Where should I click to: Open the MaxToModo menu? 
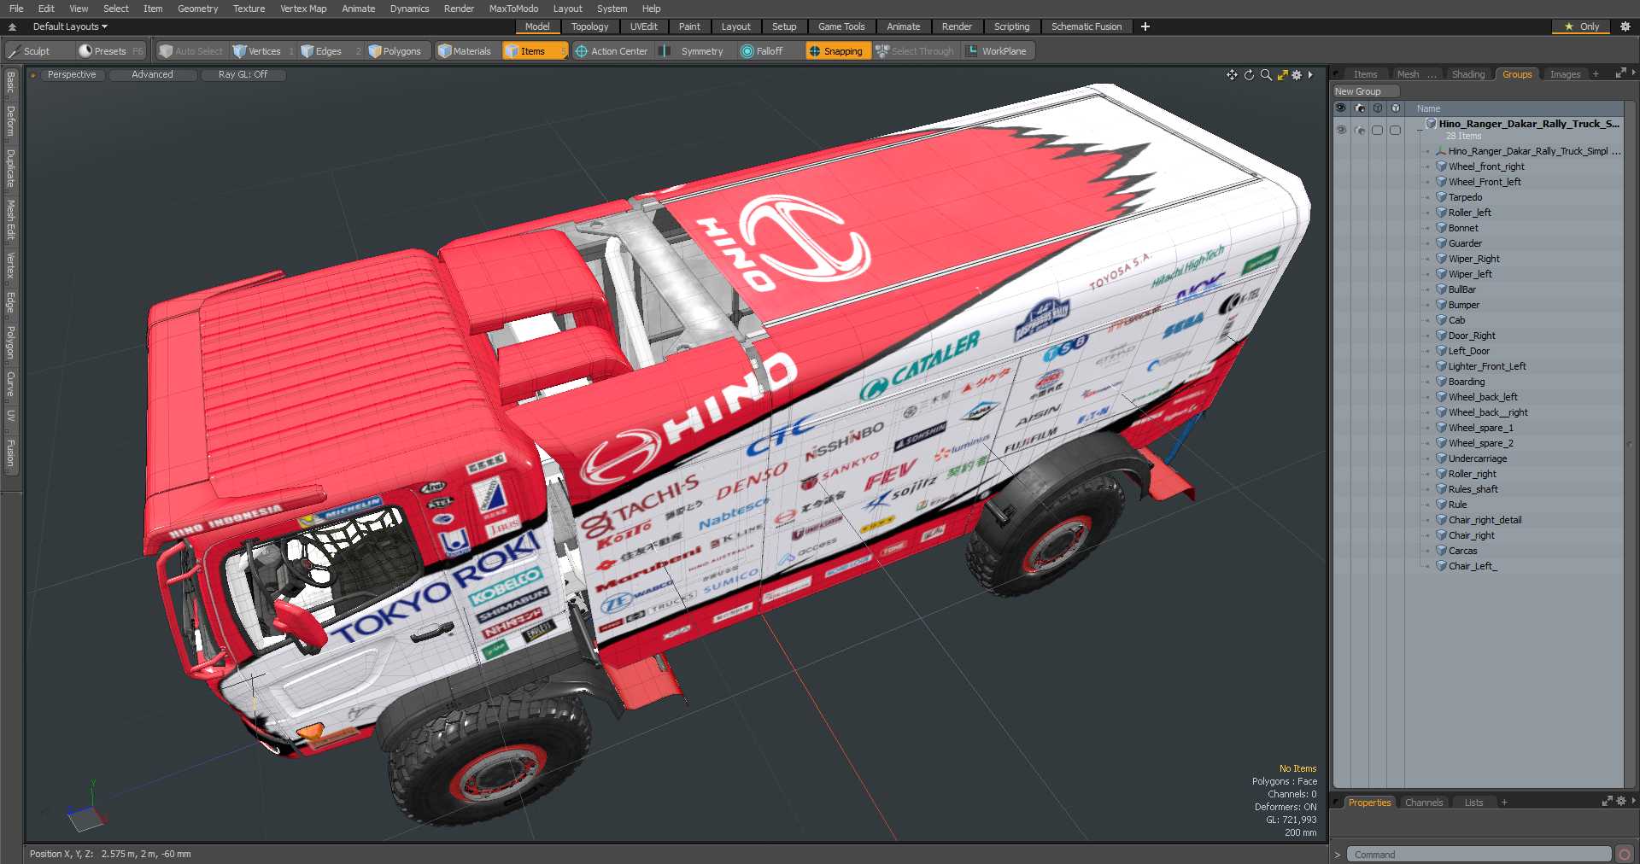(513, 9)
